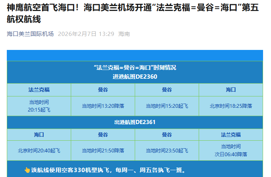The width and height of the screenshot is (271, 177).
Task: Click the pointing hand emoji icon
Action: [x=27, y=170]
